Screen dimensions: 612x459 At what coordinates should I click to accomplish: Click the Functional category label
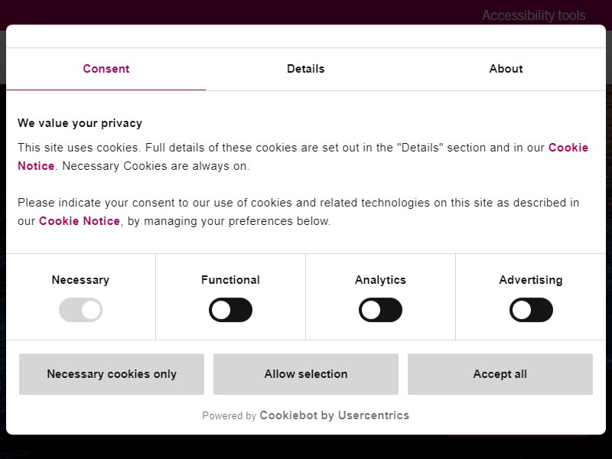click(230, 280)
